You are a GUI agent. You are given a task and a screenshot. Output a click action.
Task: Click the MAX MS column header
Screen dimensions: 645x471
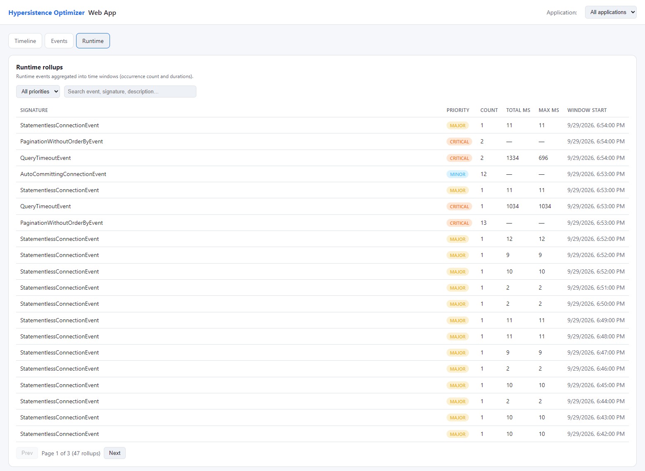[x=549, y=110]
